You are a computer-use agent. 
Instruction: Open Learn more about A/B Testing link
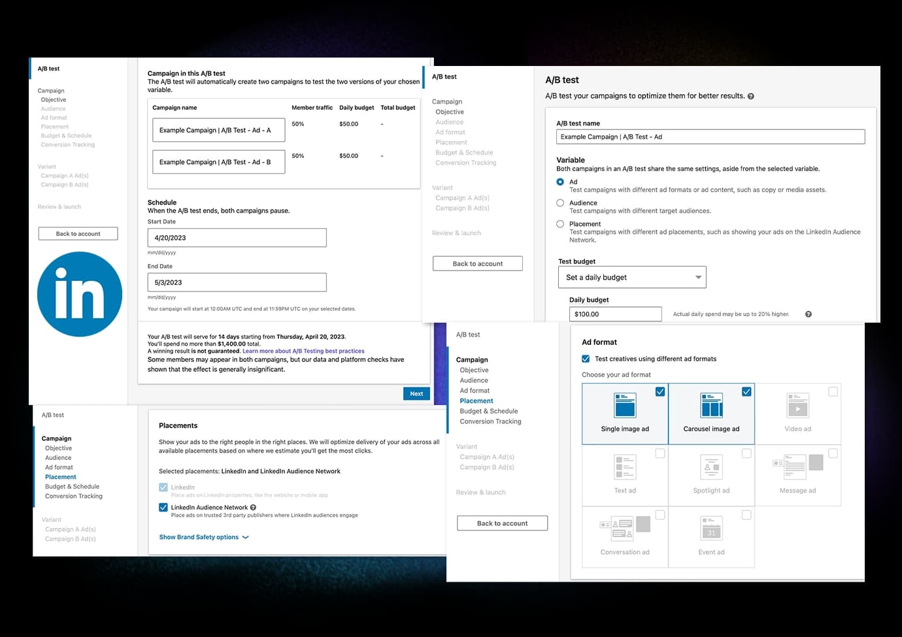tap(303, 351)
